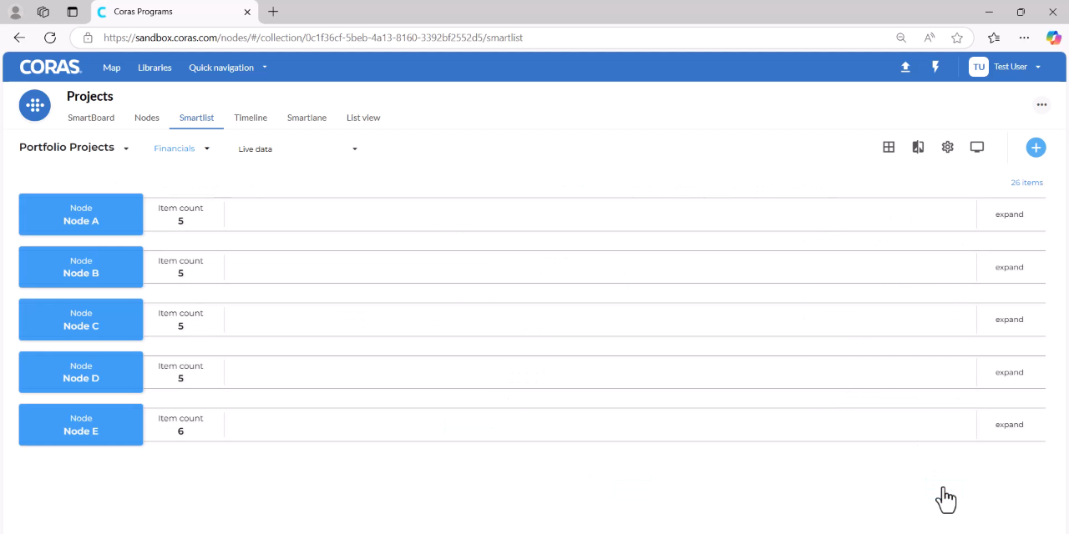Viewport: 1069px width, 534px height.
Task: Click the TU user avatar
Action: (979, 67)
